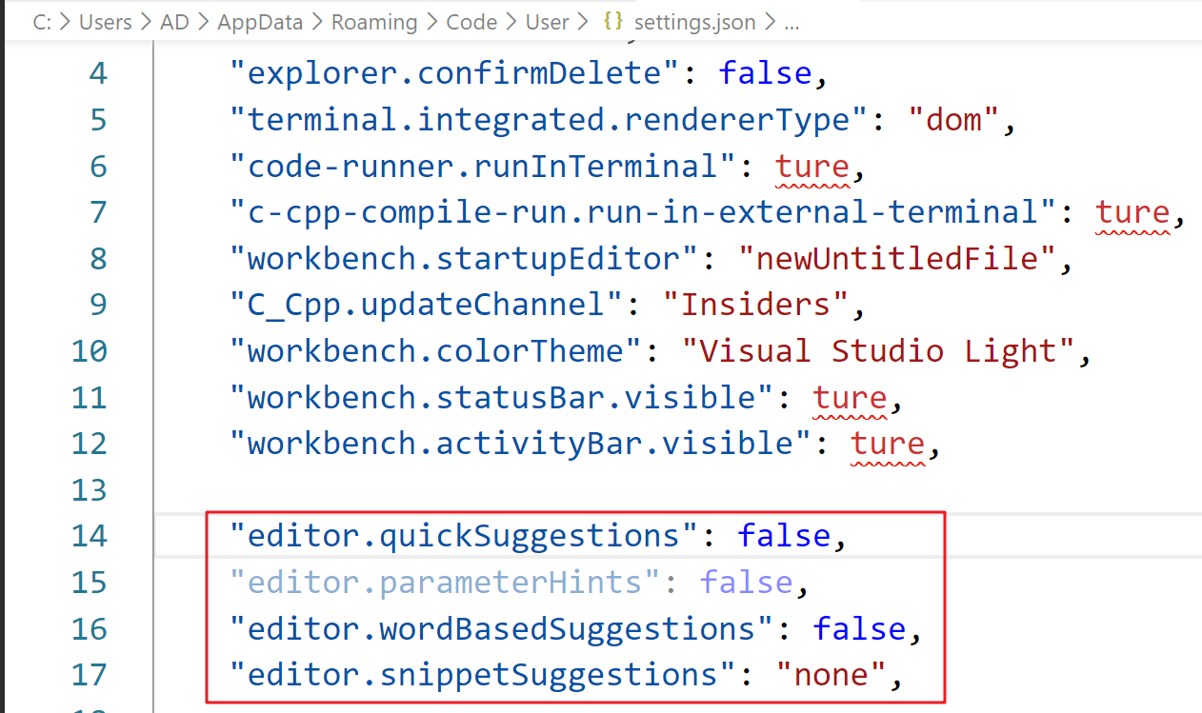
Task: Click the 'false' value of editor.parameterHints
Action: pos(747,583)
